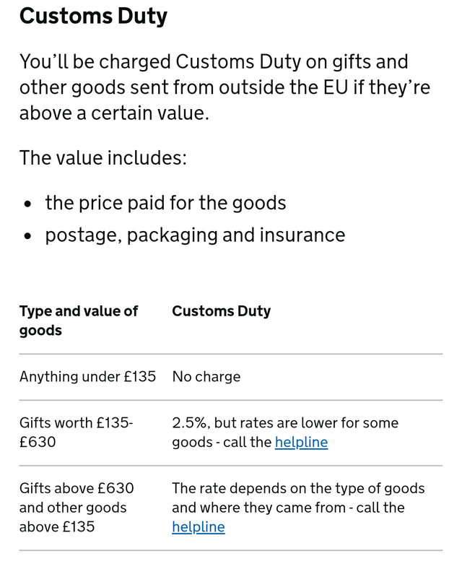The height and width of the screenshot is (587, 462).
Task: Click the intro paragraph about goods outside the EU
Action: point(225,87)
